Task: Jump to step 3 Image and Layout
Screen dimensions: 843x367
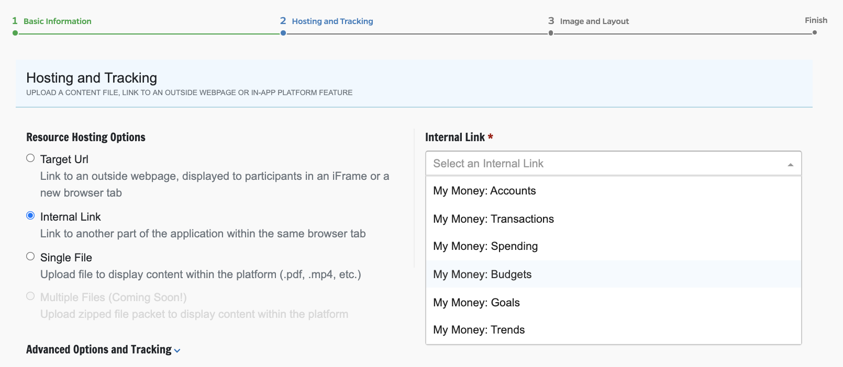Action: pyautogui.click(x=594, y=21)
